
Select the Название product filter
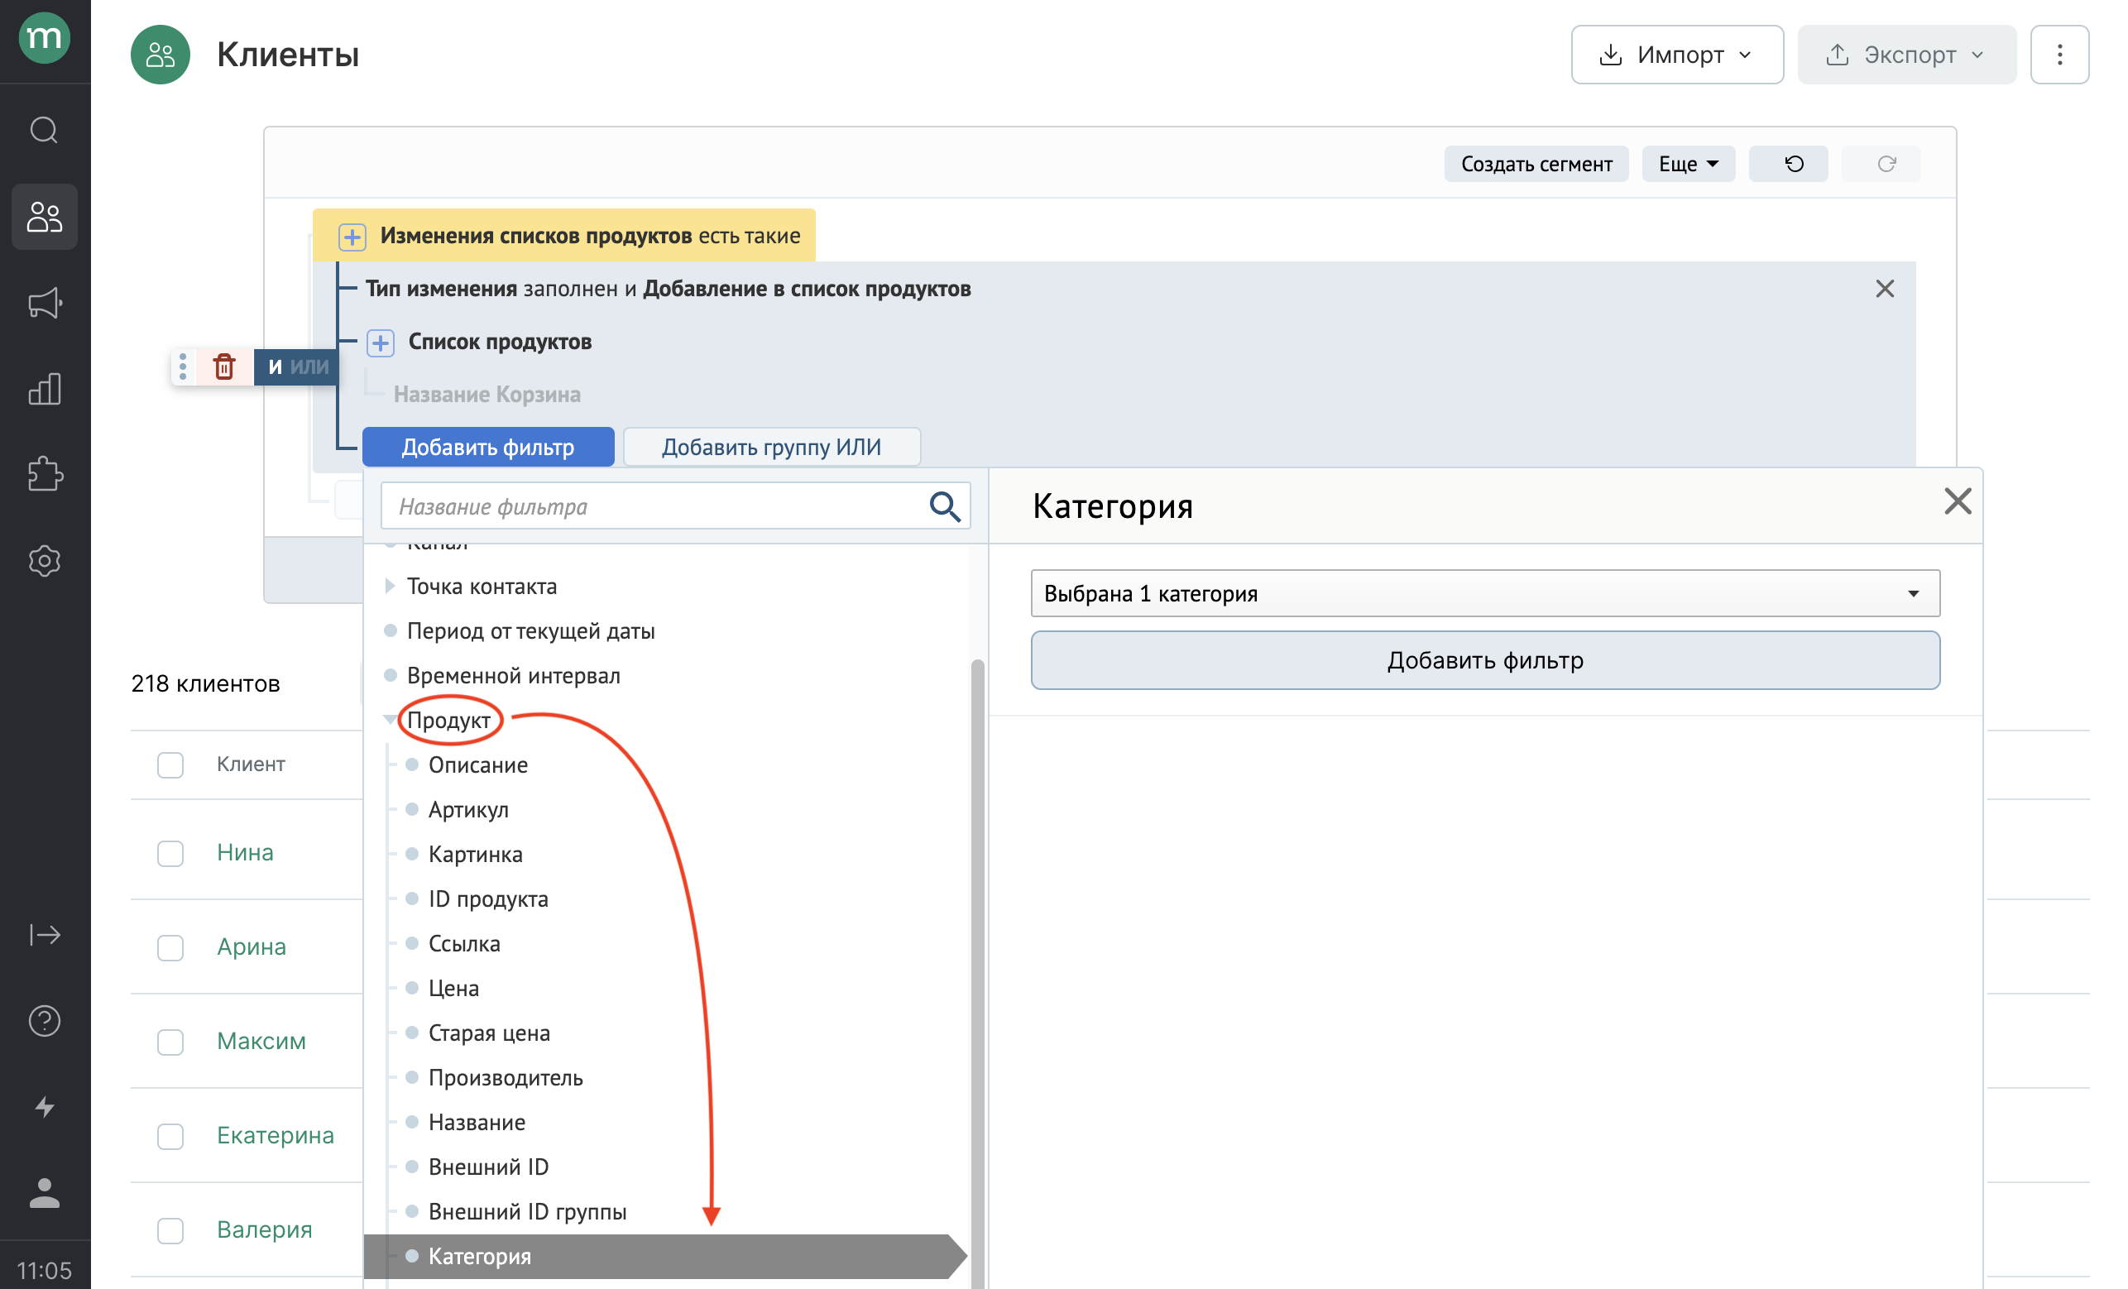477,1123
